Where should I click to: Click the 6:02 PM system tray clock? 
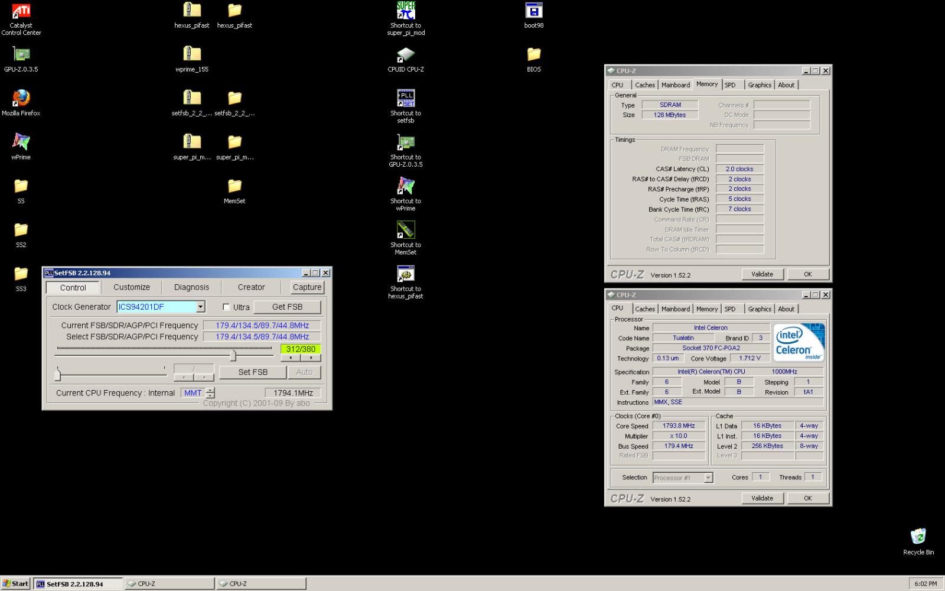coord(926,584)
